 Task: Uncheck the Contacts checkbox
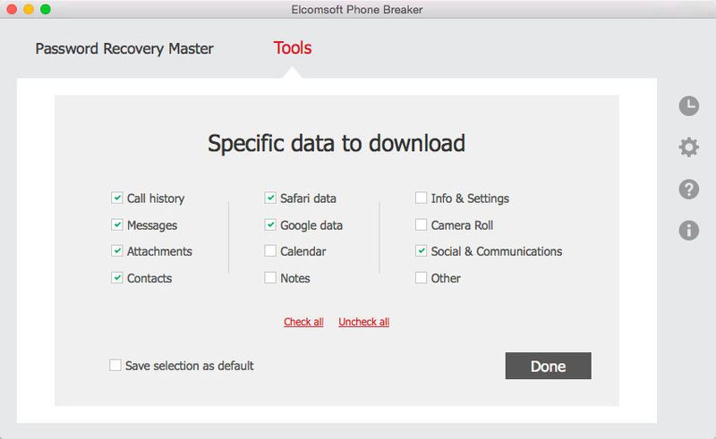(x=117, y=277)
